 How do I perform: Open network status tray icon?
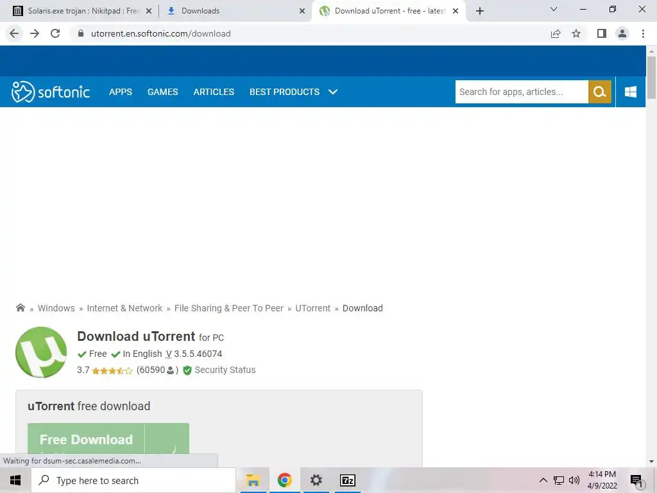pyautogui.click(x=559, y=480)
